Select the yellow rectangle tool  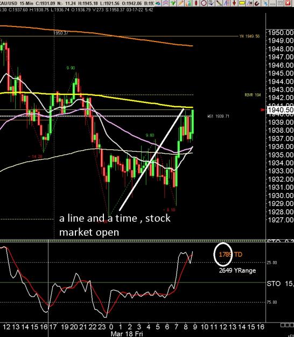tap(242, 3)
